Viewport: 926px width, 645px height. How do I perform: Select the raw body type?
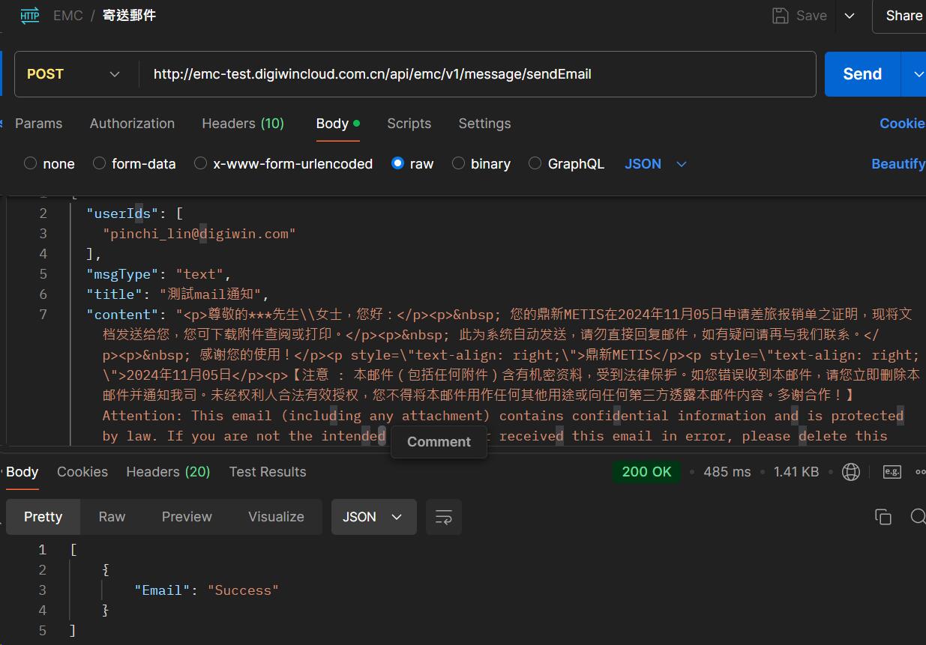point(412,163)
